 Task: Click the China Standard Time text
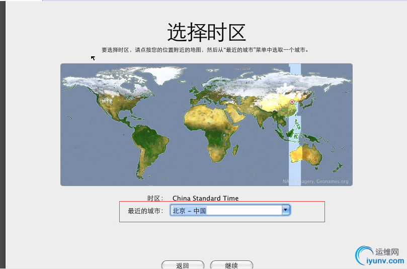(x=205, y=198)
